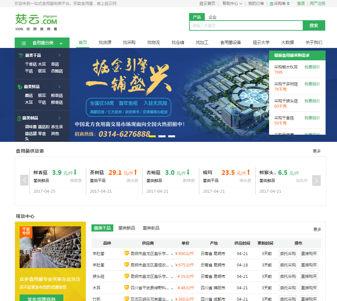
Task: Click the jar icon next to 菌类制品
Action: [x=19, y=118]
